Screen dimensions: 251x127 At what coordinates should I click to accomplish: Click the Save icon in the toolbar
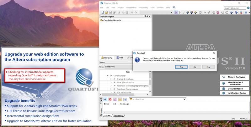[110, 12]
